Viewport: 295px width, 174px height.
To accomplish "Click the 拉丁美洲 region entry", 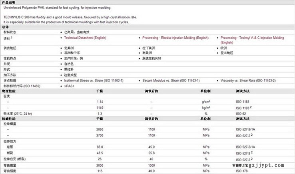I will pyautogui.click(x=149, y=48).
